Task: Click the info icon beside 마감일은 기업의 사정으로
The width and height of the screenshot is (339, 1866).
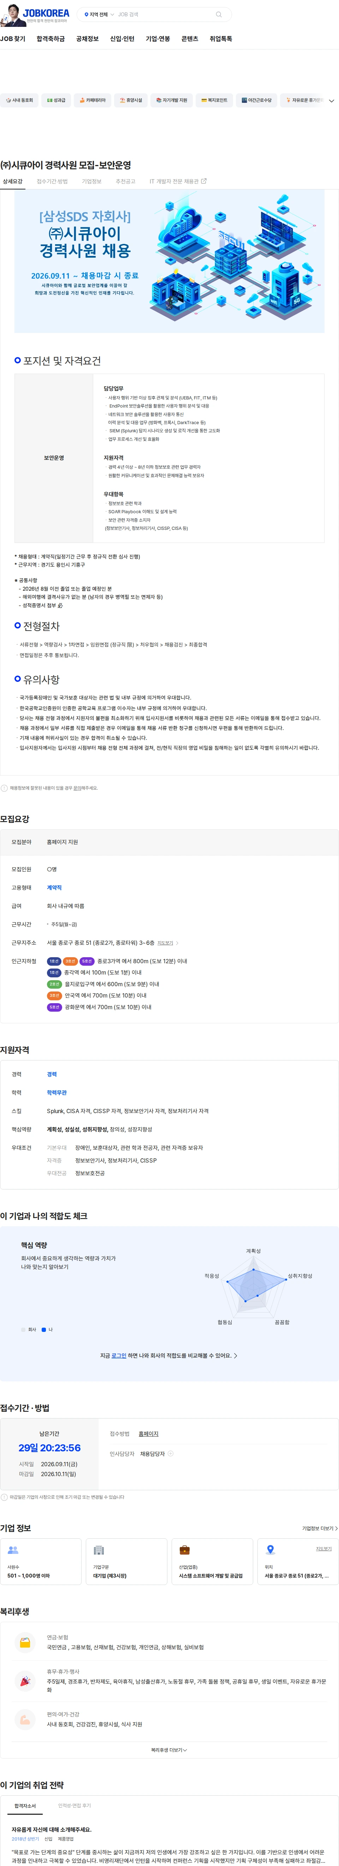Action: tap(4, 1497)
